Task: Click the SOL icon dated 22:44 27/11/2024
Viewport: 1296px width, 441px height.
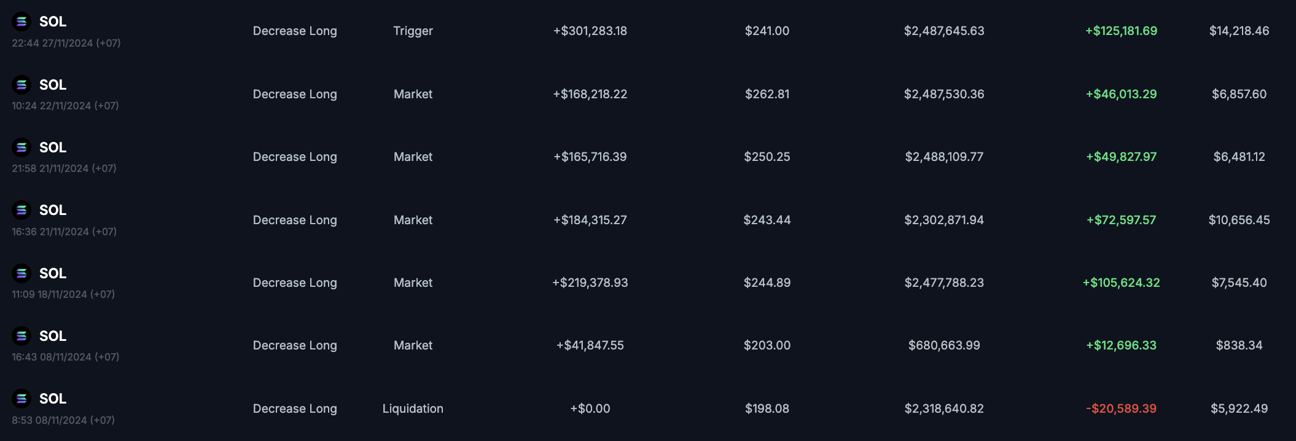Action: pyautogui.click(x=21, y=21)
